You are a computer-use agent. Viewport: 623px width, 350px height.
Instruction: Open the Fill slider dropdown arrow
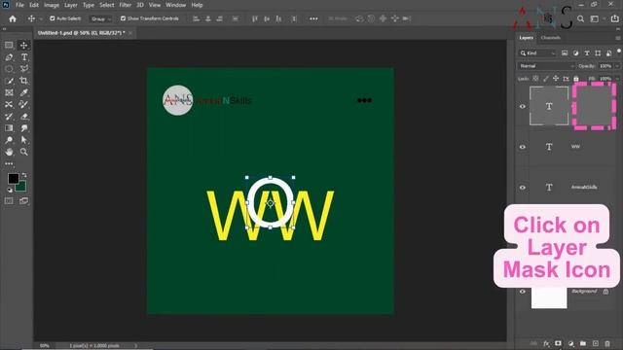click(x=617, y=79)
